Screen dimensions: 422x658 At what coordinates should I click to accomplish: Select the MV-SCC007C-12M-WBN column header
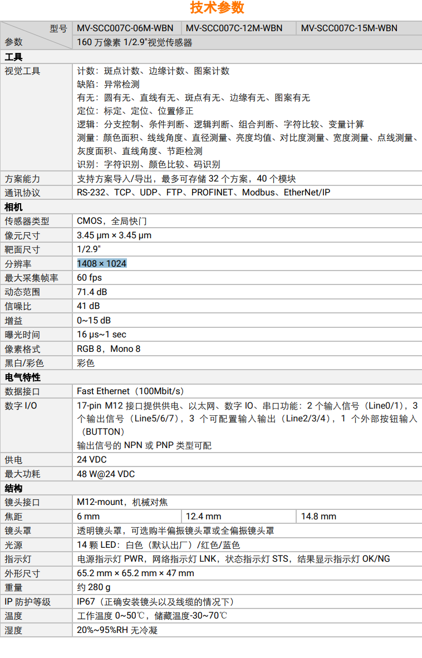(x=234, y=28)
